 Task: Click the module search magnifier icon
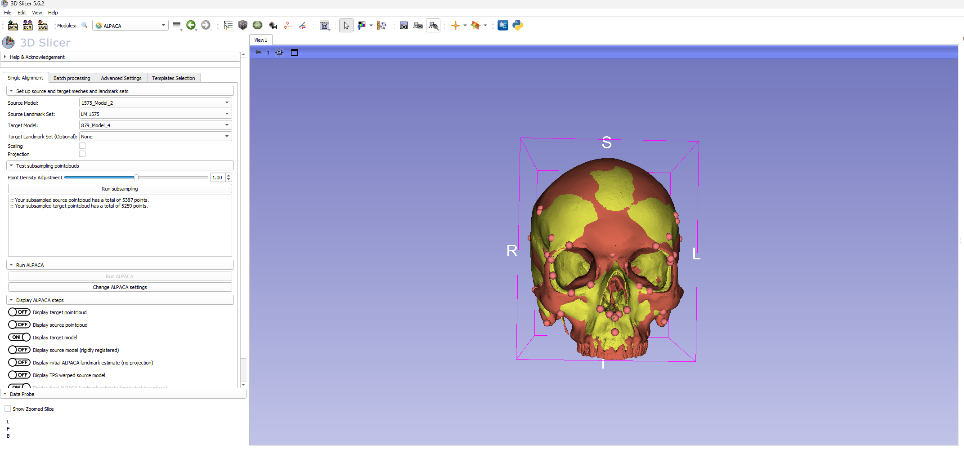click(84, 26)
